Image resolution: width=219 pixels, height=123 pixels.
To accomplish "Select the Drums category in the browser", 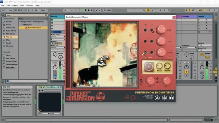I will click(8, 25).
